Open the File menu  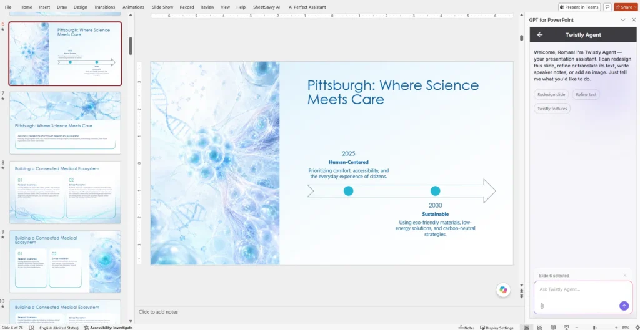click(7, 7)
